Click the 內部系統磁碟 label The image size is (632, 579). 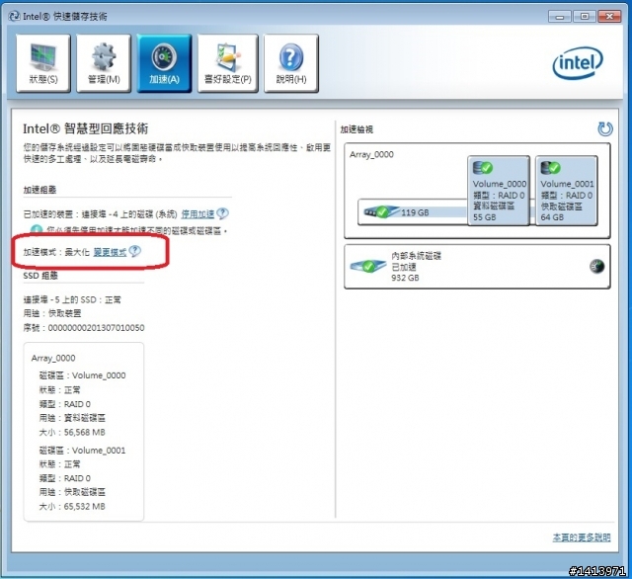coord(416,256)
